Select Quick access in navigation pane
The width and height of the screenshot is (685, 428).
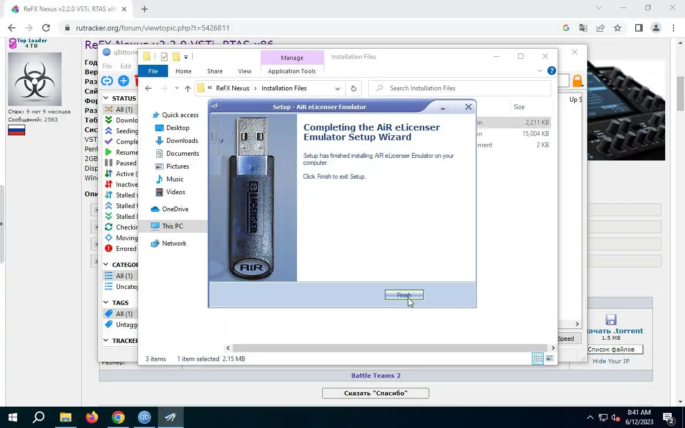click(x=180, y=115)
